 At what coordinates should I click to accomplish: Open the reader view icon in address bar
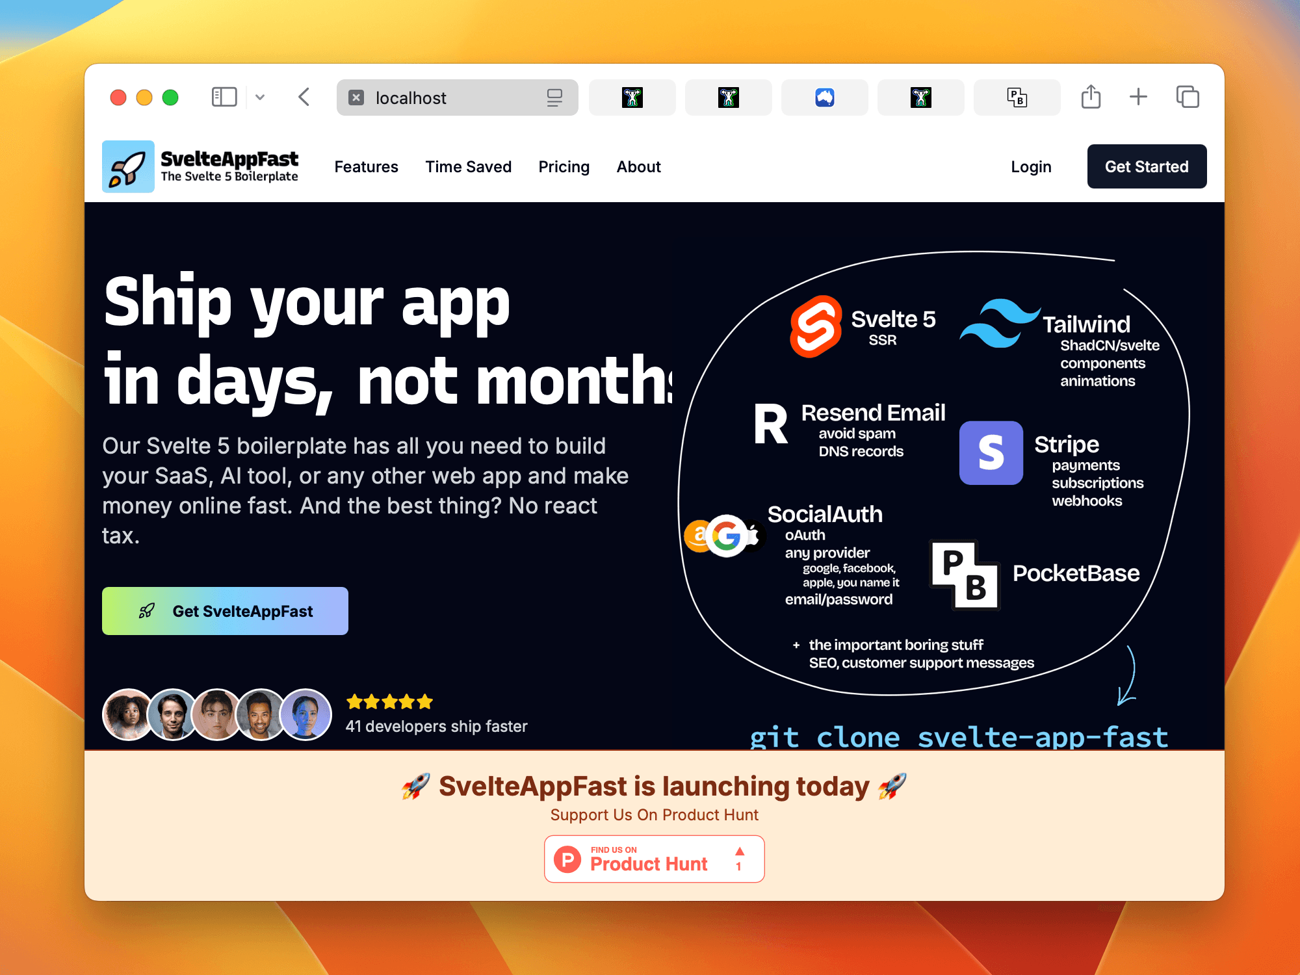(554, 97)
